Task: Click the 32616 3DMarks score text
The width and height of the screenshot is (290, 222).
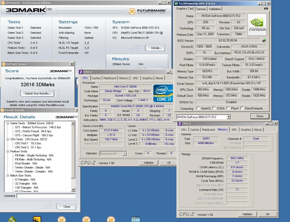Action: tap(38, 84)
